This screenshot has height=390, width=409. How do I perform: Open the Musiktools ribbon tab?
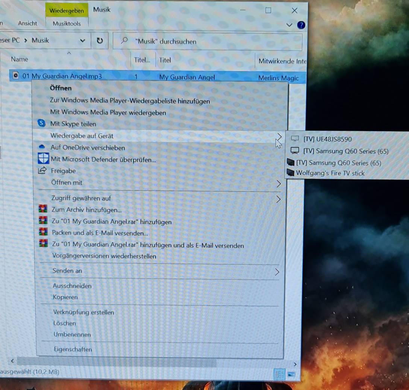67,23
